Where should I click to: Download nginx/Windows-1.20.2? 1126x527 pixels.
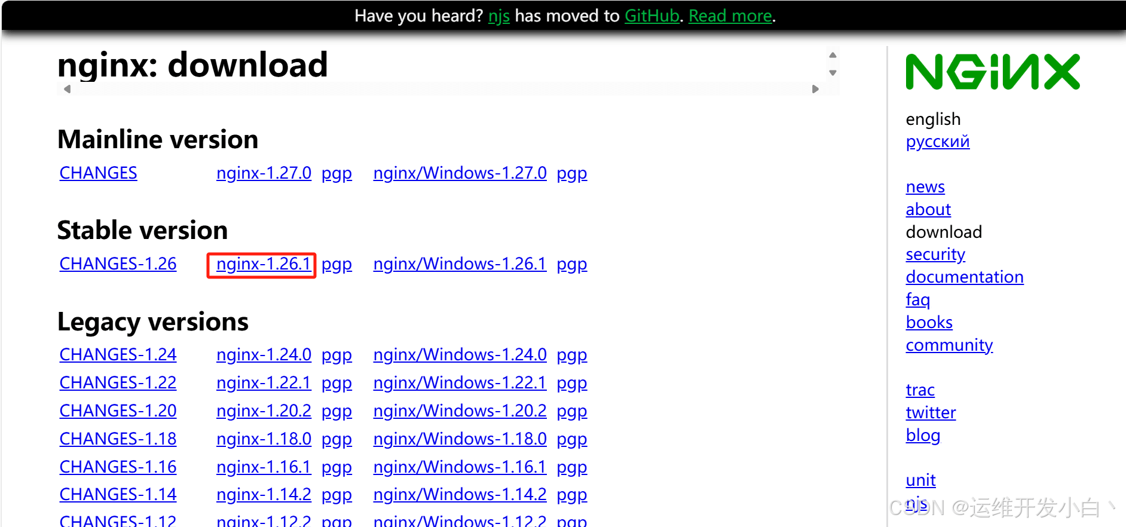pyautogui.click(x=460, y=410)
